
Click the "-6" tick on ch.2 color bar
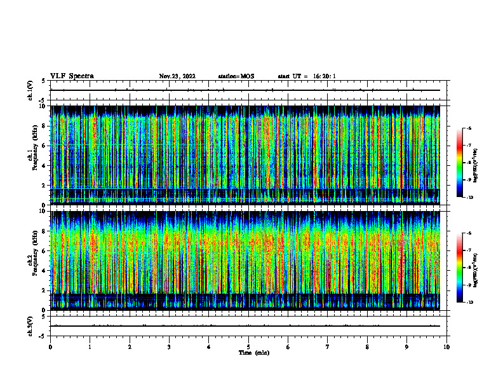click(x=469, y=233)
